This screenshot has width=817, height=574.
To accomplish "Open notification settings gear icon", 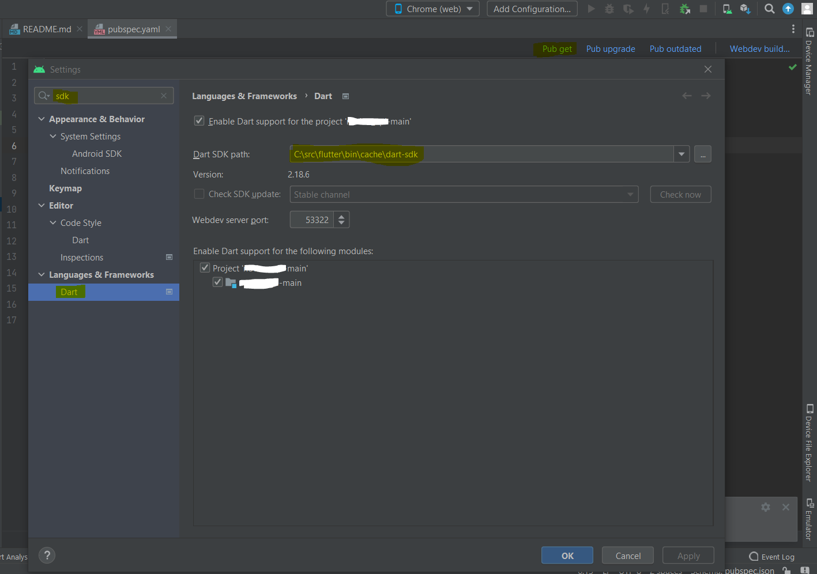I will 766,507.
